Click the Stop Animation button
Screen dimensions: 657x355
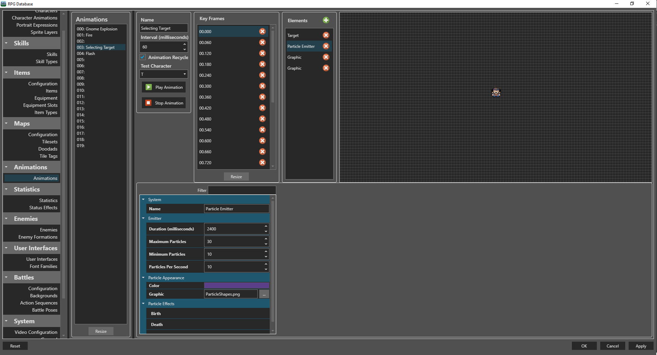(x=163, y=103)
